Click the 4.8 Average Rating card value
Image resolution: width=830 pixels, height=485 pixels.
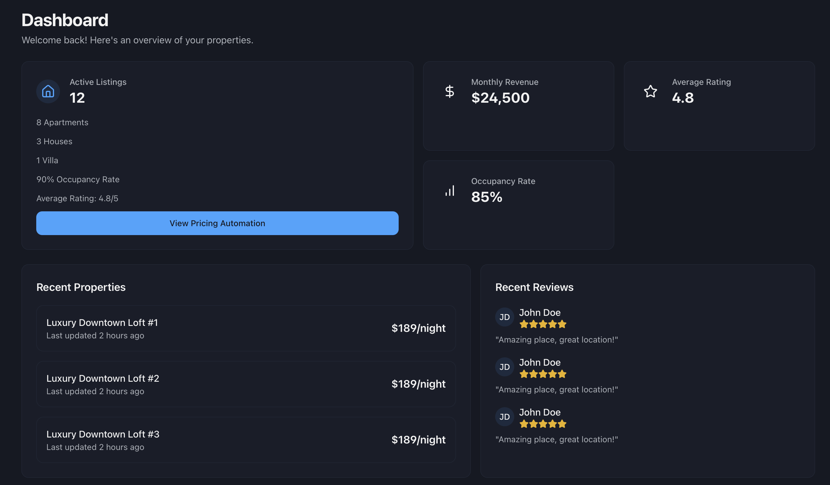click(x=682, y=98)
